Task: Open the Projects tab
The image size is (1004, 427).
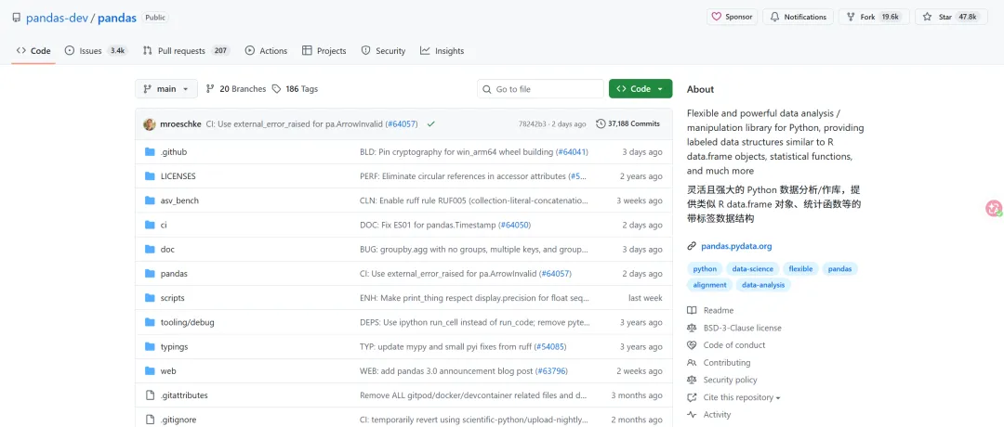Action: 324,50
